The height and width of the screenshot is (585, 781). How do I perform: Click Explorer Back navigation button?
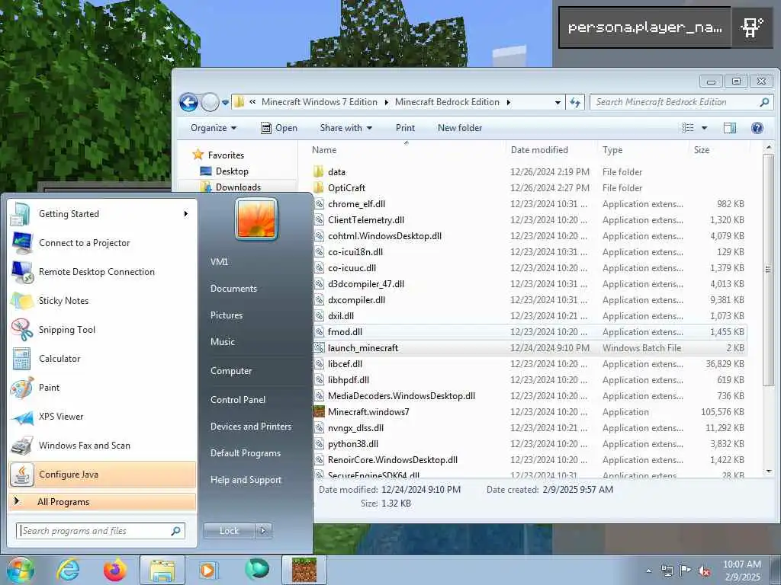pos(188,103)
